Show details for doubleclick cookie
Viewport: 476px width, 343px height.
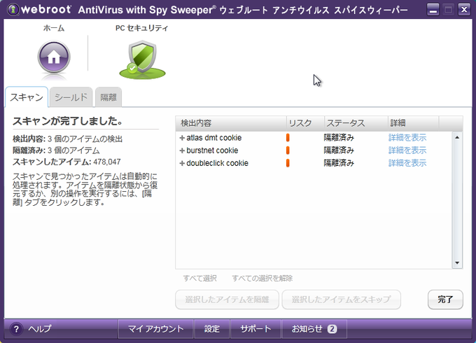pos(407,163)
